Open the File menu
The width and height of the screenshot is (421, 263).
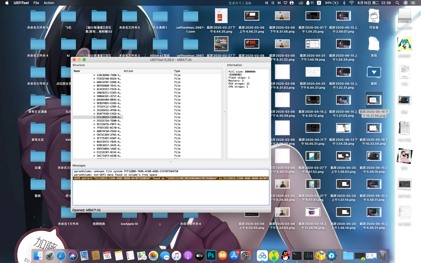[36, 3]
